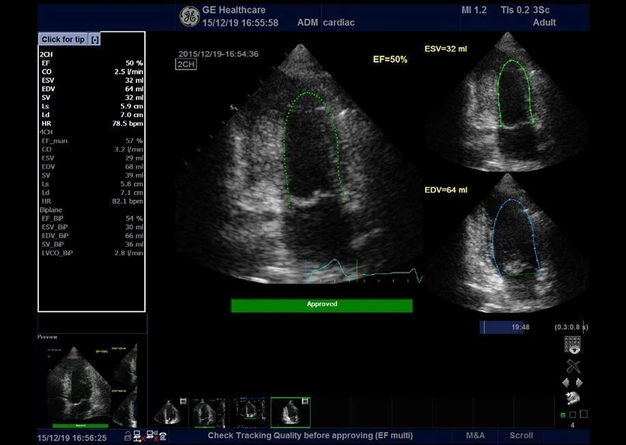Screen dimensions: 626x445
Task: Select the green-highlighted clipboard thumbnail
Action: click(290, 412)
